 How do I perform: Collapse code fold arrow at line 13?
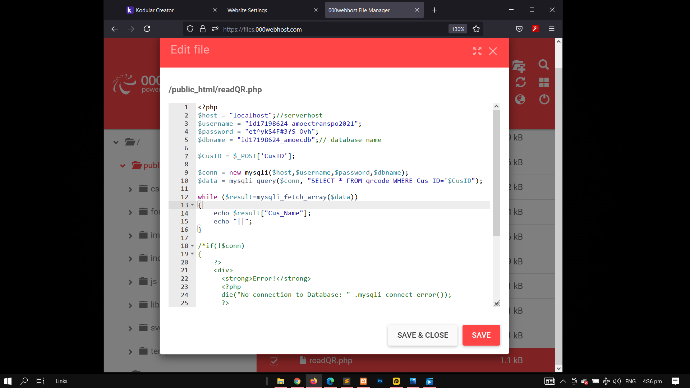pyautogui.click(x=192, y=205)
